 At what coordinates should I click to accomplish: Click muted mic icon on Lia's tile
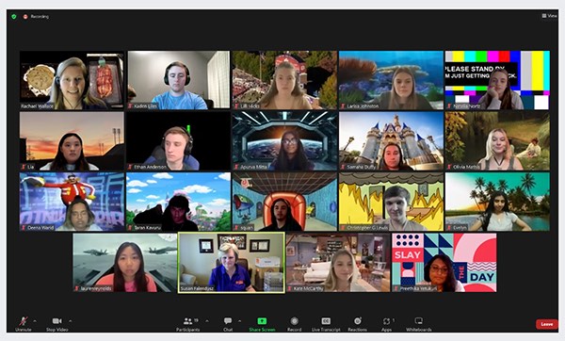coord(24,168)
